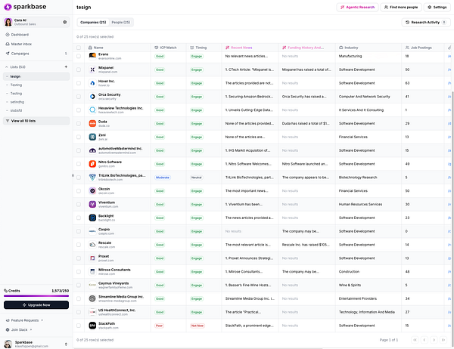The height and width of the screenshot is (349, 454).
Task: Click the Find more people button
Action: [401, 8]
